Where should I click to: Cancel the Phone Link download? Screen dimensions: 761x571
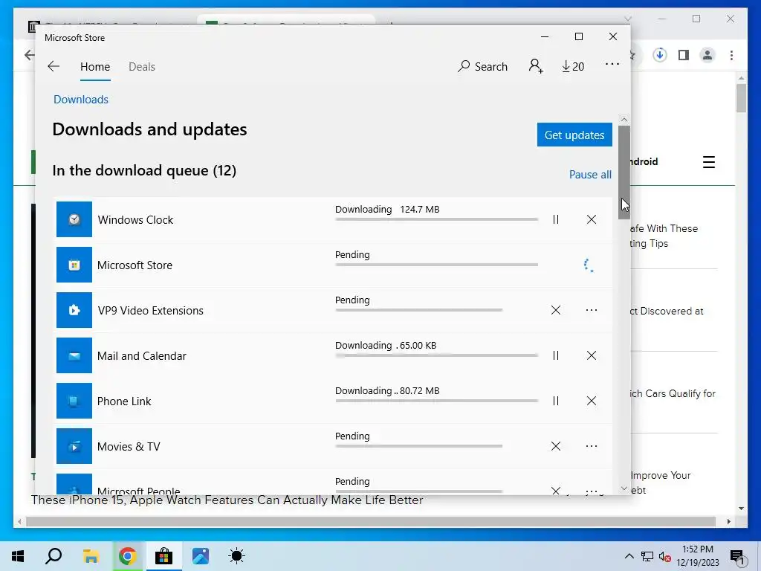pyautogui.click(x=591, y=401)
